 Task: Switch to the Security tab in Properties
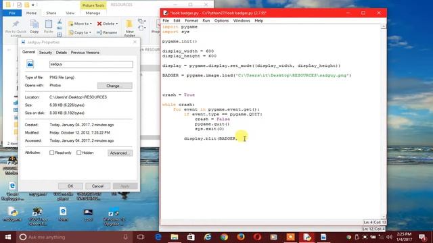(45, 53)
